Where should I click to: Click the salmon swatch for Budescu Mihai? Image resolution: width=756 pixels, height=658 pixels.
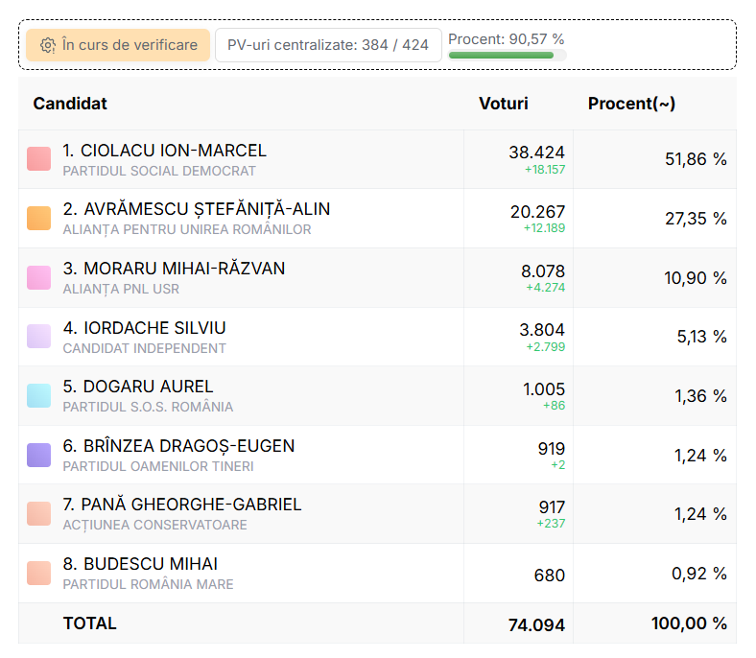tap(39, 573)
